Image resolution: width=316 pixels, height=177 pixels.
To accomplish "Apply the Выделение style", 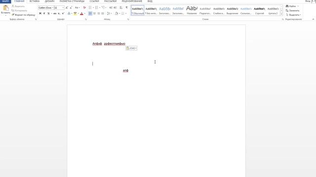I will point(233,10).
